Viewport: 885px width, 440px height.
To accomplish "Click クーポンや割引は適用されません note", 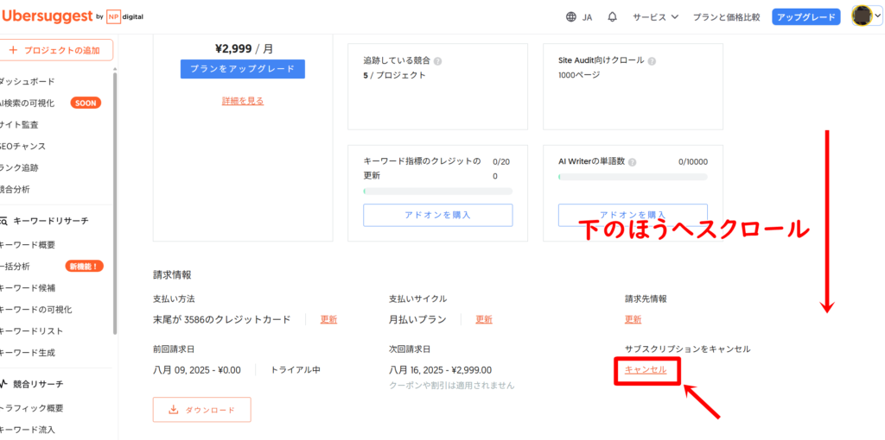I will tap(451, 386).
